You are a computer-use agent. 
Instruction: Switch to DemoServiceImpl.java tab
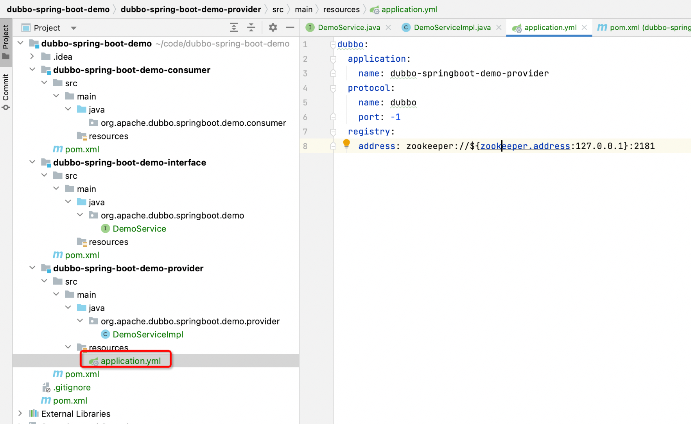[x=452, y=27]
